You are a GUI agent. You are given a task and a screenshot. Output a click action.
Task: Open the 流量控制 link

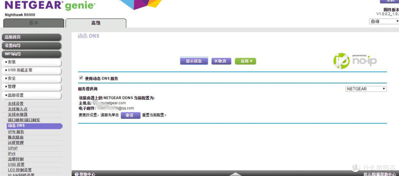[x=16, y=159]
